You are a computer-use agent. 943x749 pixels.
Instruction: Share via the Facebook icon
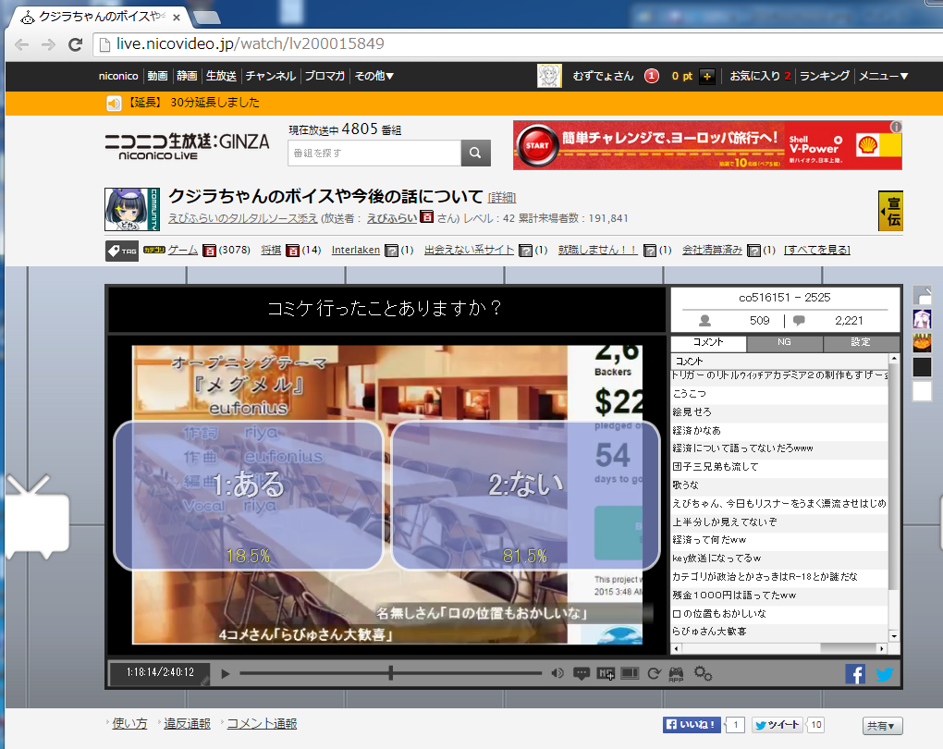tap(855, 674)
